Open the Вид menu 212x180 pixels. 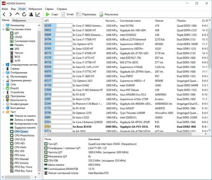coord(13,9)
